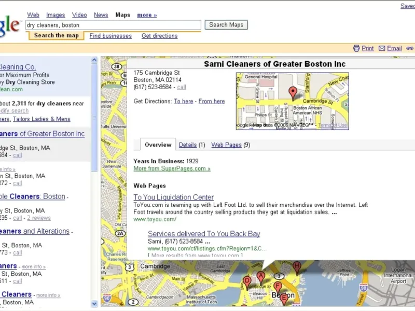Open the Video search tab

point(79,15)
